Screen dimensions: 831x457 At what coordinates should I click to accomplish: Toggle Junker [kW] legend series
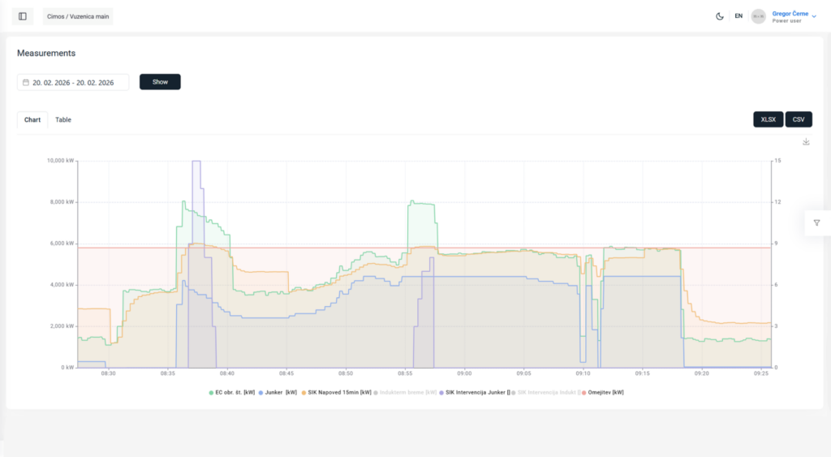[x=278, y=392]
